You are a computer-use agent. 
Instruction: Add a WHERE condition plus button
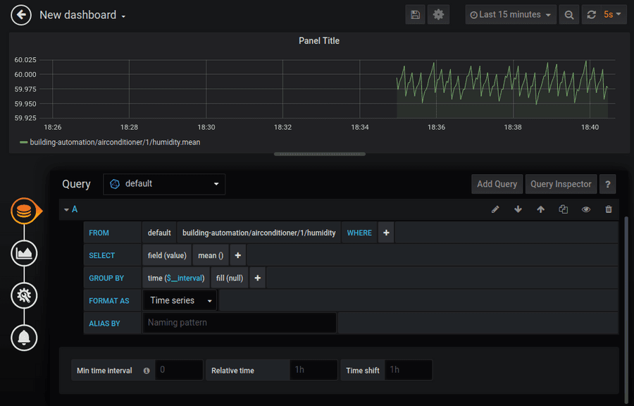click(x=386, y=233)
